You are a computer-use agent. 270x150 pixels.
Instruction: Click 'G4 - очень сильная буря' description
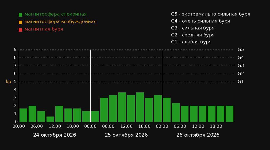click(x=200, y=21)
